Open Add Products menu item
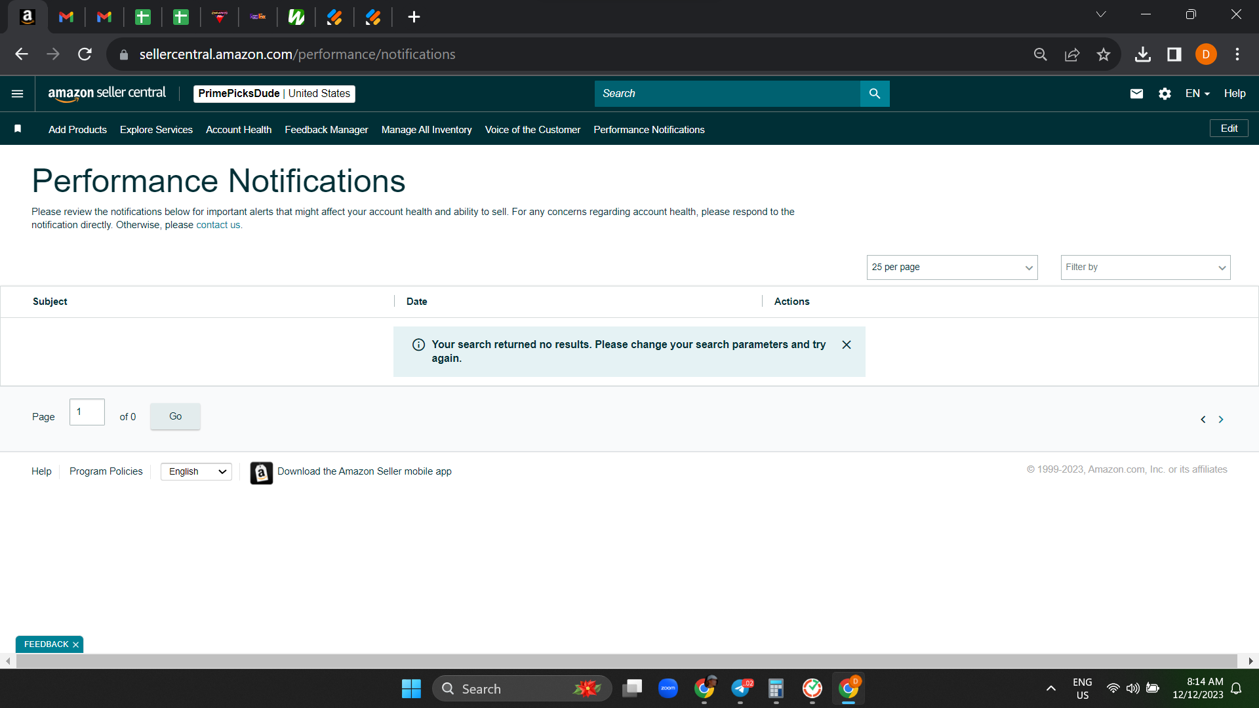The image size is (1259, 708). coord(77,130)
